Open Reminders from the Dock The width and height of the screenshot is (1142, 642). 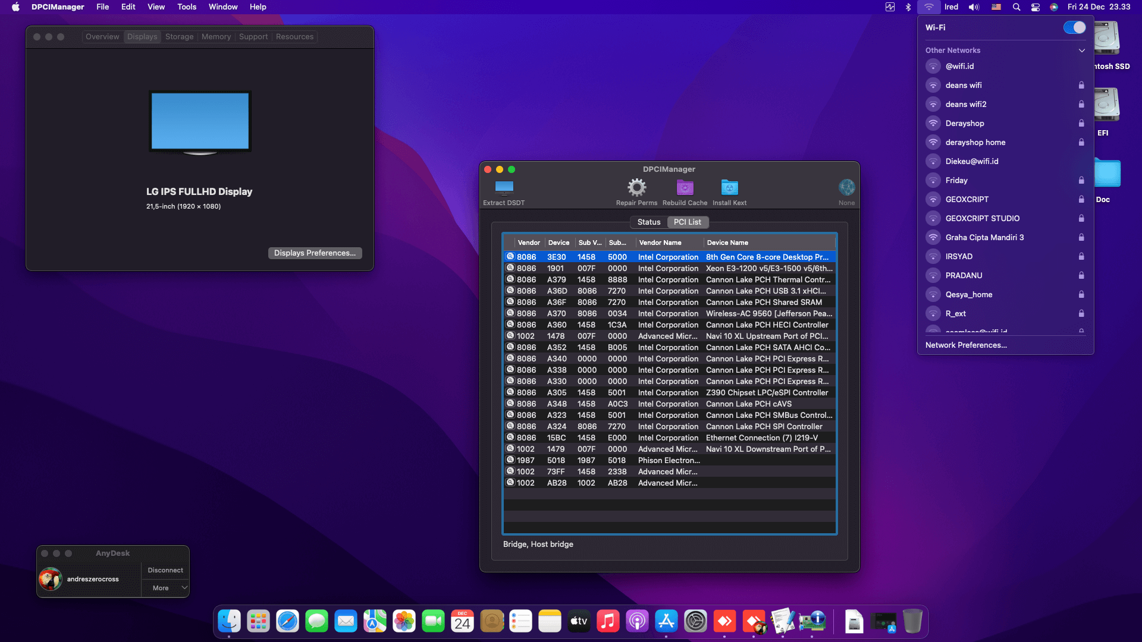pos(520,621)
